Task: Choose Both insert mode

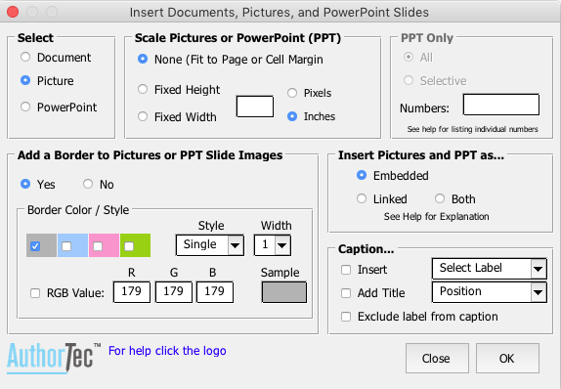Action: coord(440,198)
